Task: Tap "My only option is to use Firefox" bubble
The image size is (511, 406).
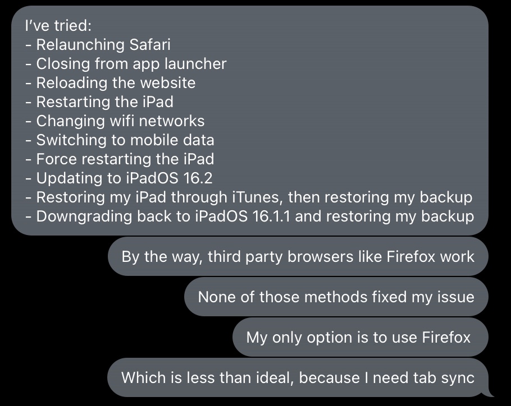Action: click(360, 337)
